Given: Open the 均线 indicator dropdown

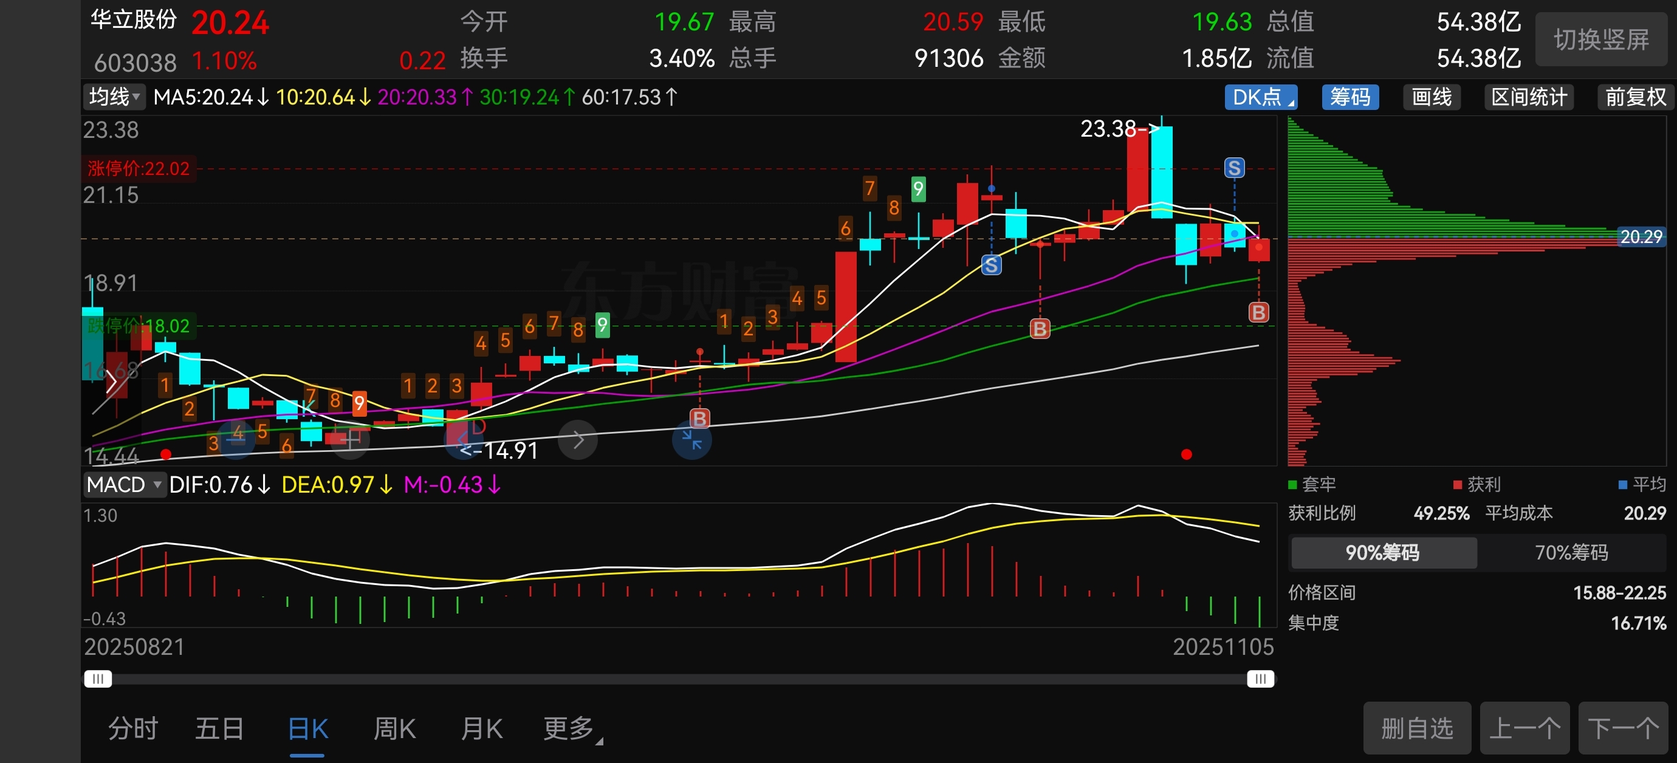Looking at the screenshot, I should [115, 97].
